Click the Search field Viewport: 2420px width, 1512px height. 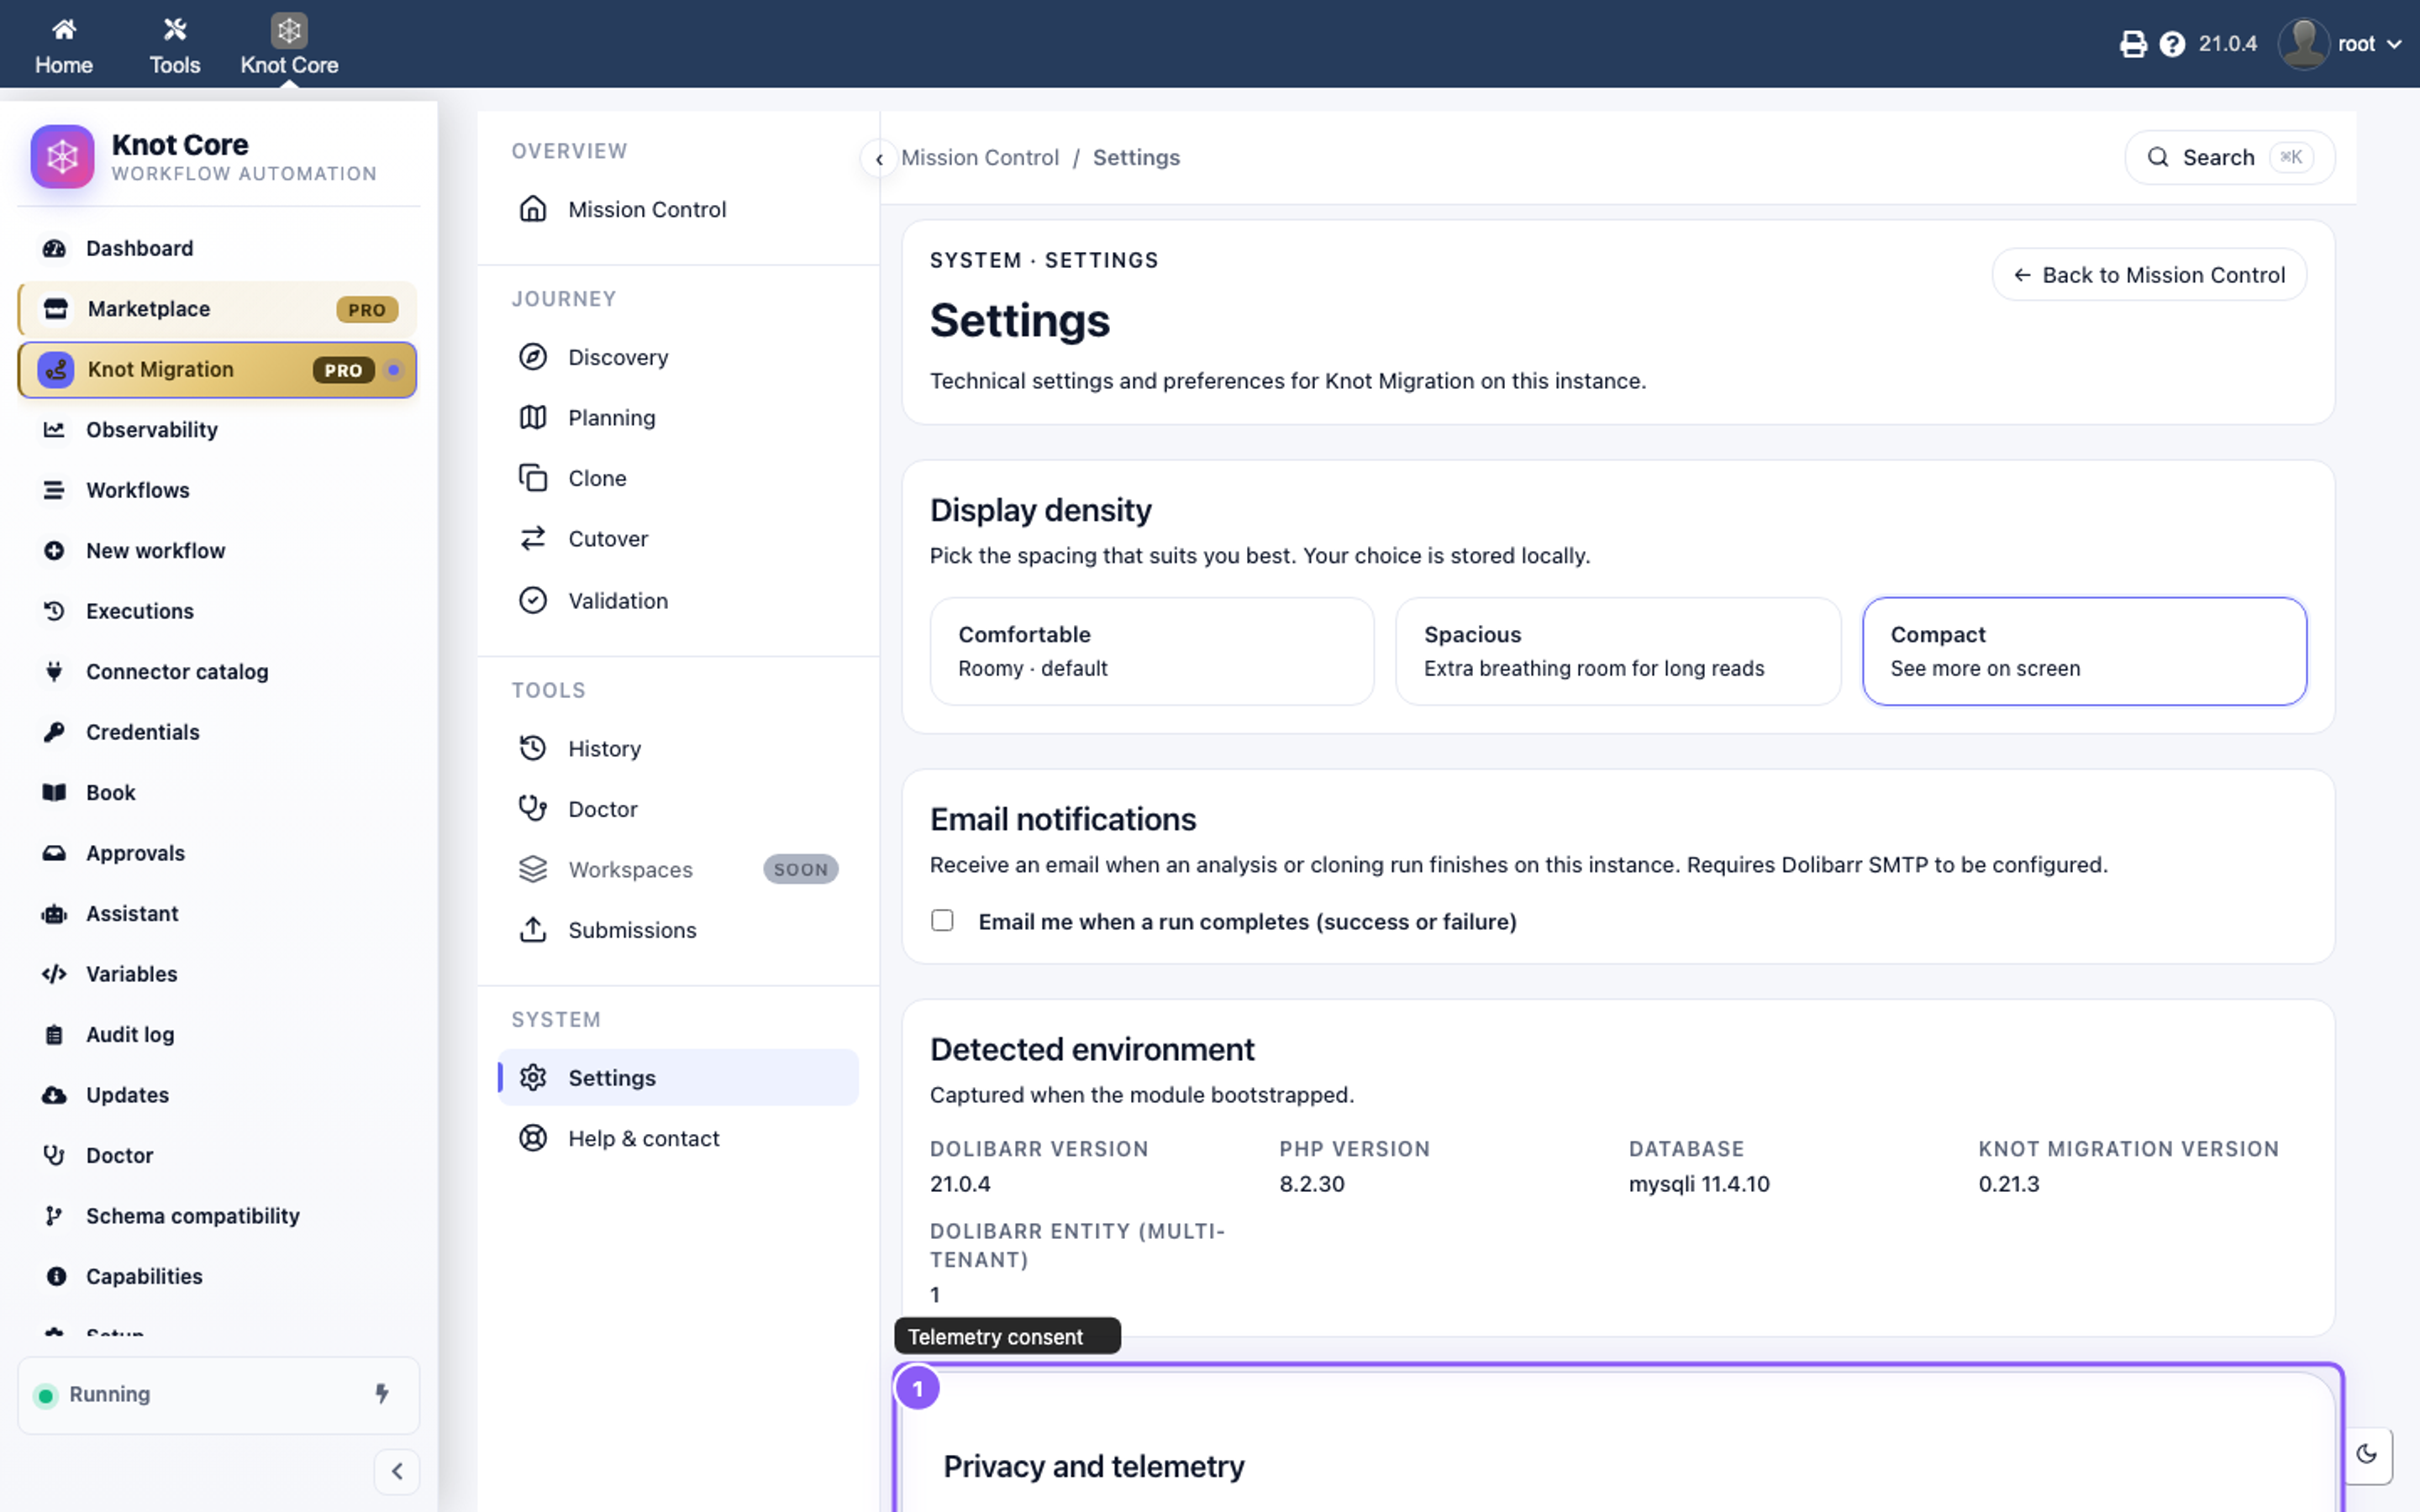click(x=2229, y=158)
